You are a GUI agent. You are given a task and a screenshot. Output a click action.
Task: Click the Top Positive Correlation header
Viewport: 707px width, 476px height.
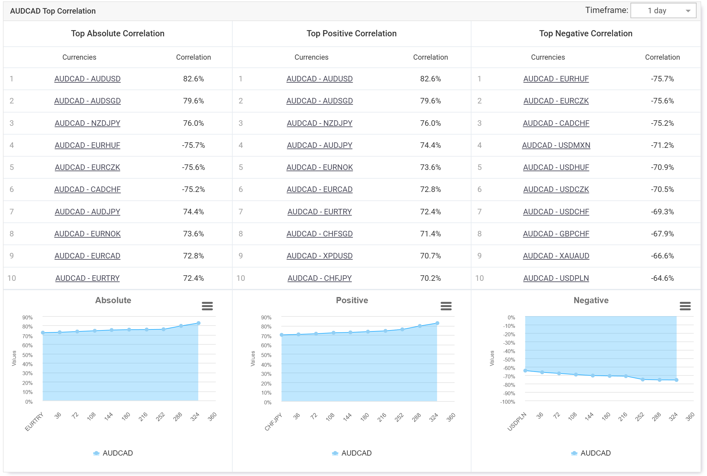[x=351, y=33]
